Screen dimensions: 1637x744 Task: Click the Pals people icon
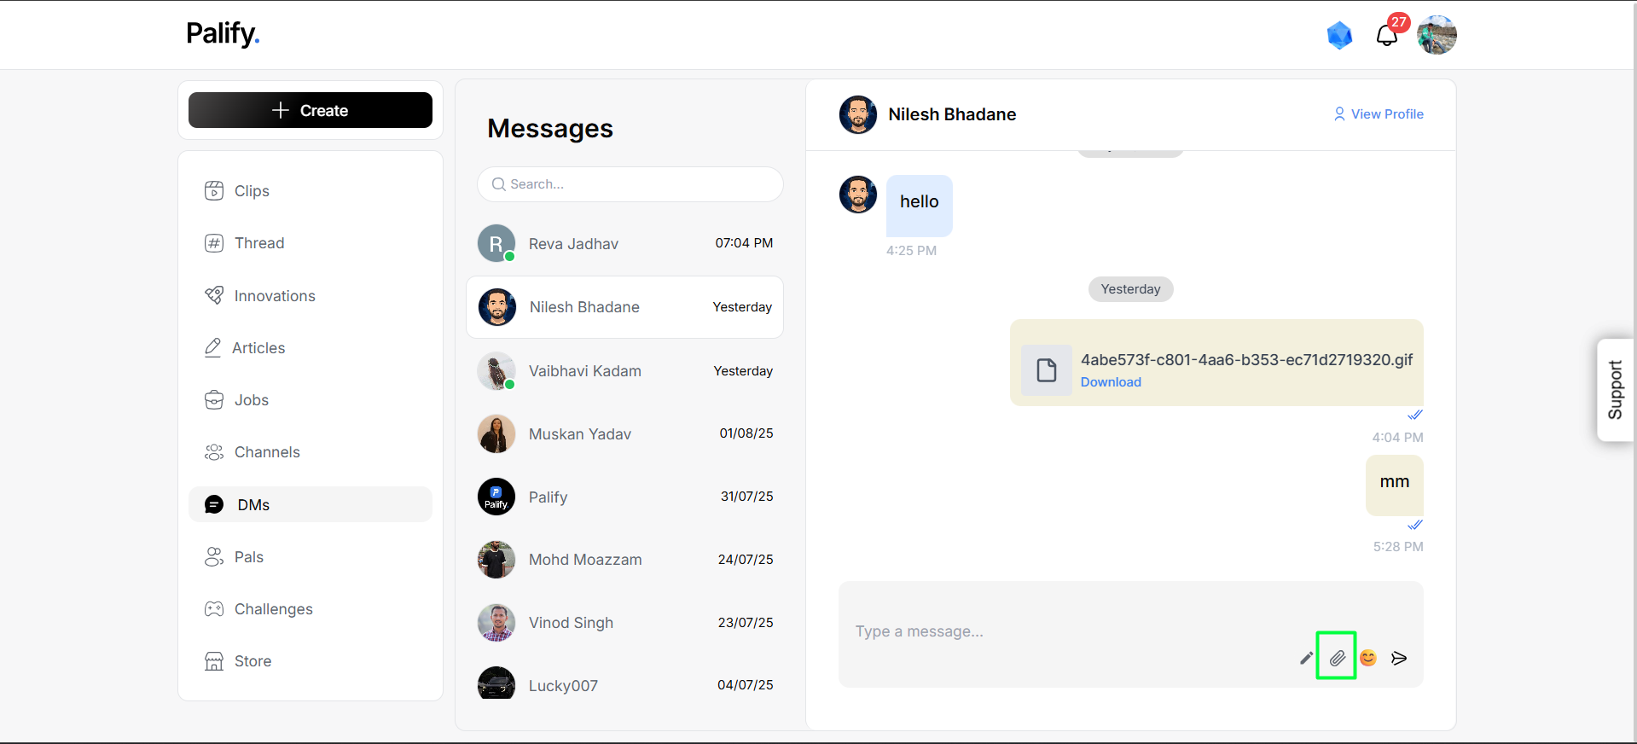tap(214, 556)
